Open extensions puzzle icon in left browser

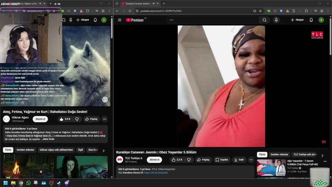[x=87, y=11]
